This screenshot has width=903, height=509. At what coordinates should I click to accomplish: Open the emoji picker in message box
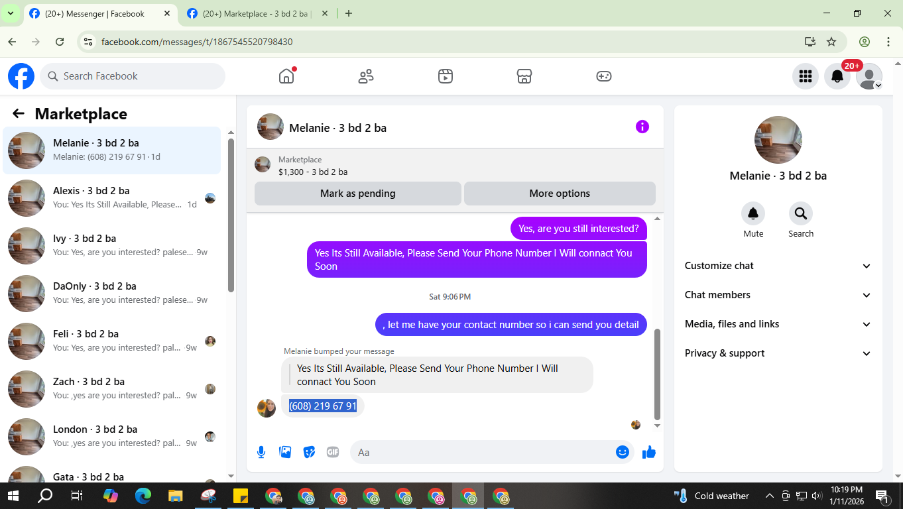pos(622,452)
